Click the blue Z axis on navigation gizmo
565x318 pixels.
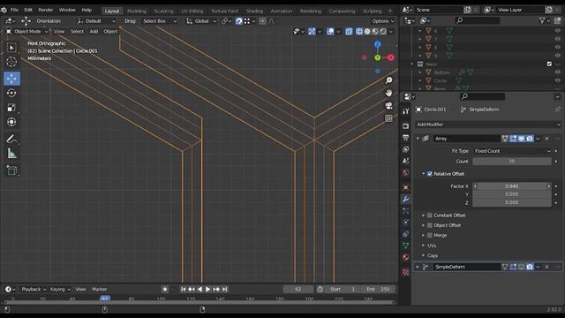pyautogui.click(x=377, y=44)
